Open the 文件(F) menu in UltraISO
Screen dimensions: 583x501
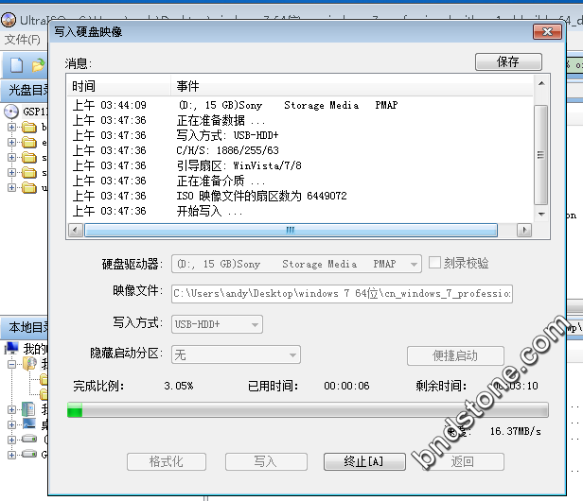(x=23, y=40)
